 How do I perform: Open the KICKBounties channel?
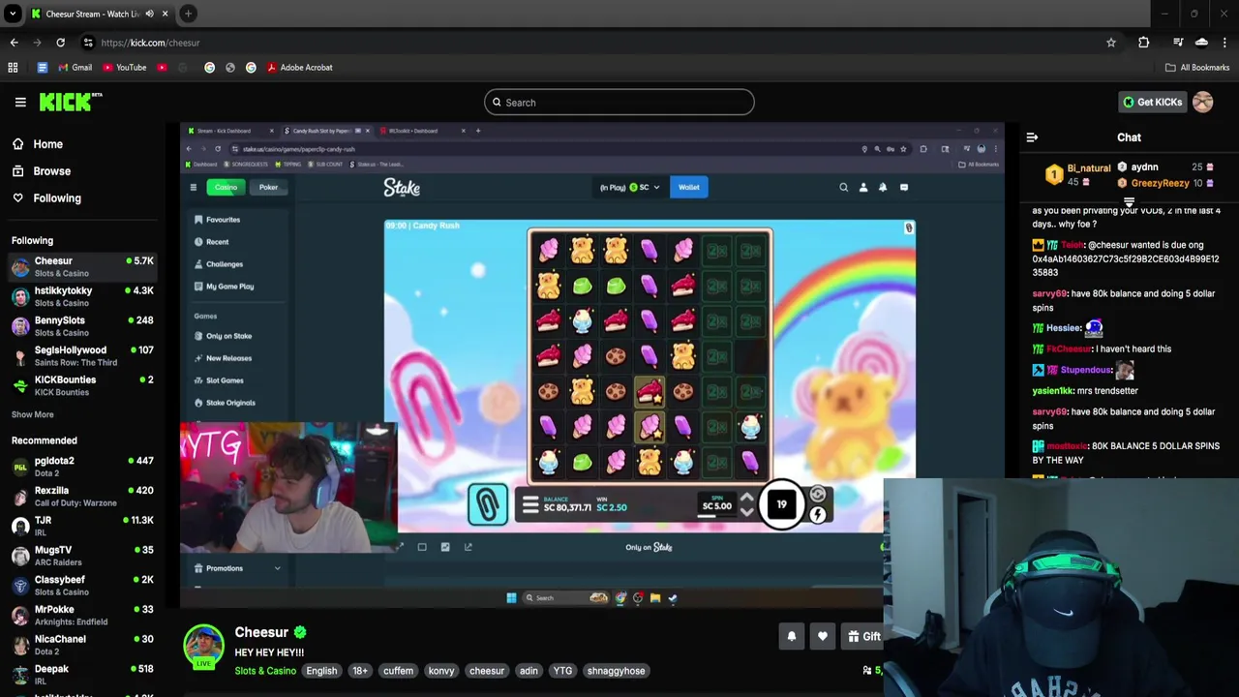[x=82, y=385]
